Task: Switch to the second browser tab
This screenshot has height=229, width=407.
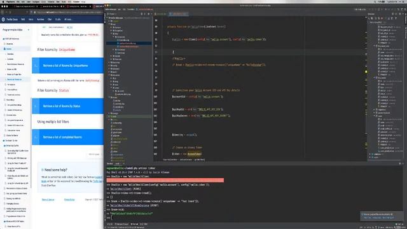Action: coord(52,6)
